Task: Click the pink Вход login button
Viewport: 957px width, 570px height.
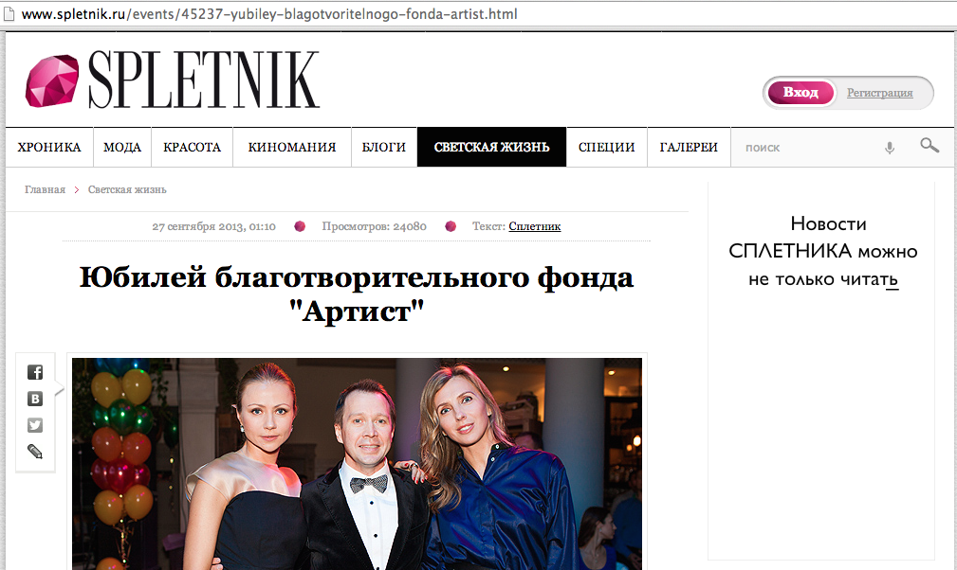Action: 801,93
